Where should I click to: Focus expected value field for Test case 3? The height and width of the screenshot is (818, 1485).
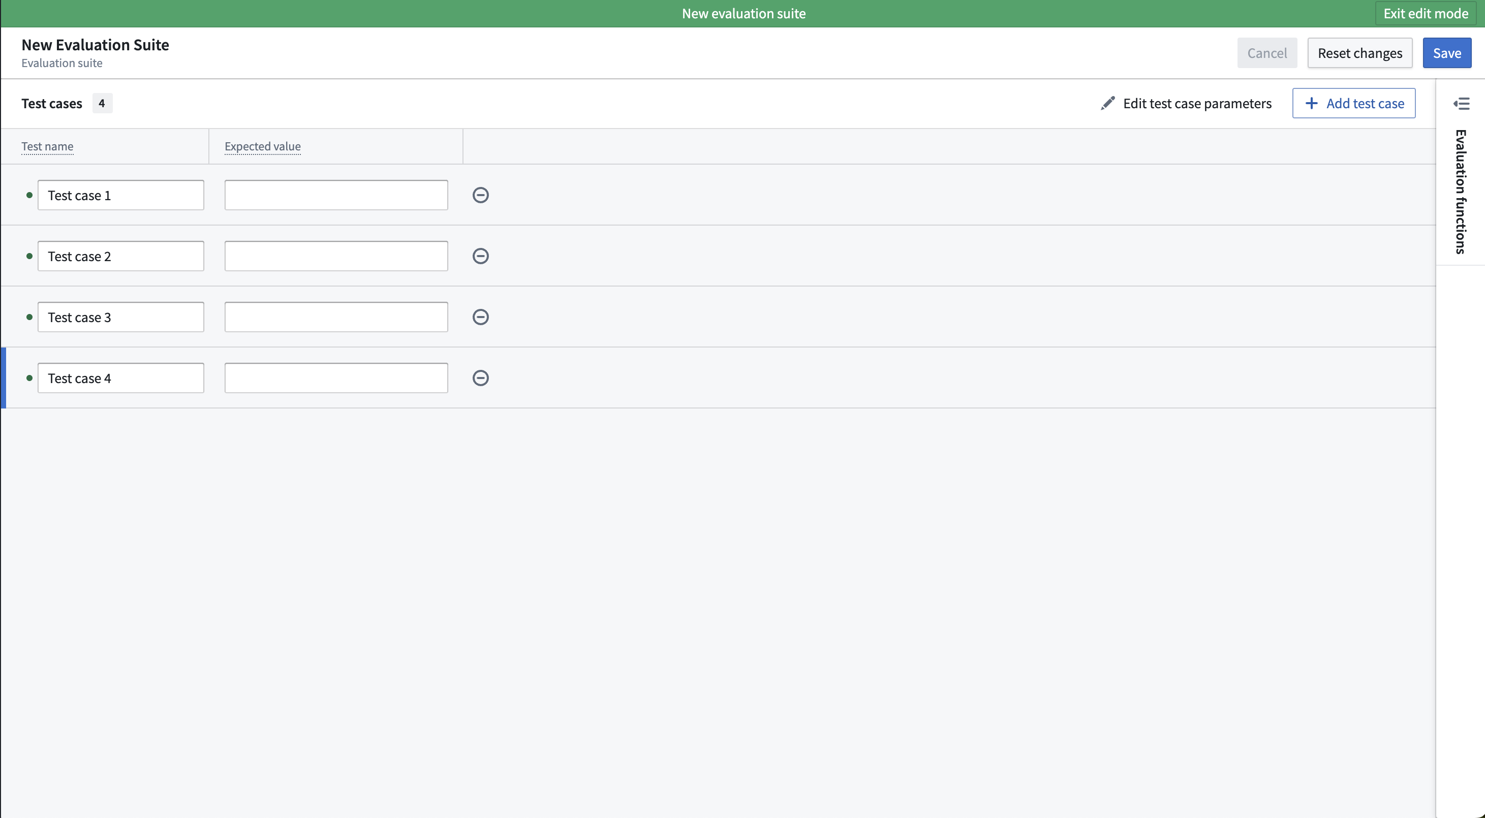pyautogui.click(x=336, y=317)
